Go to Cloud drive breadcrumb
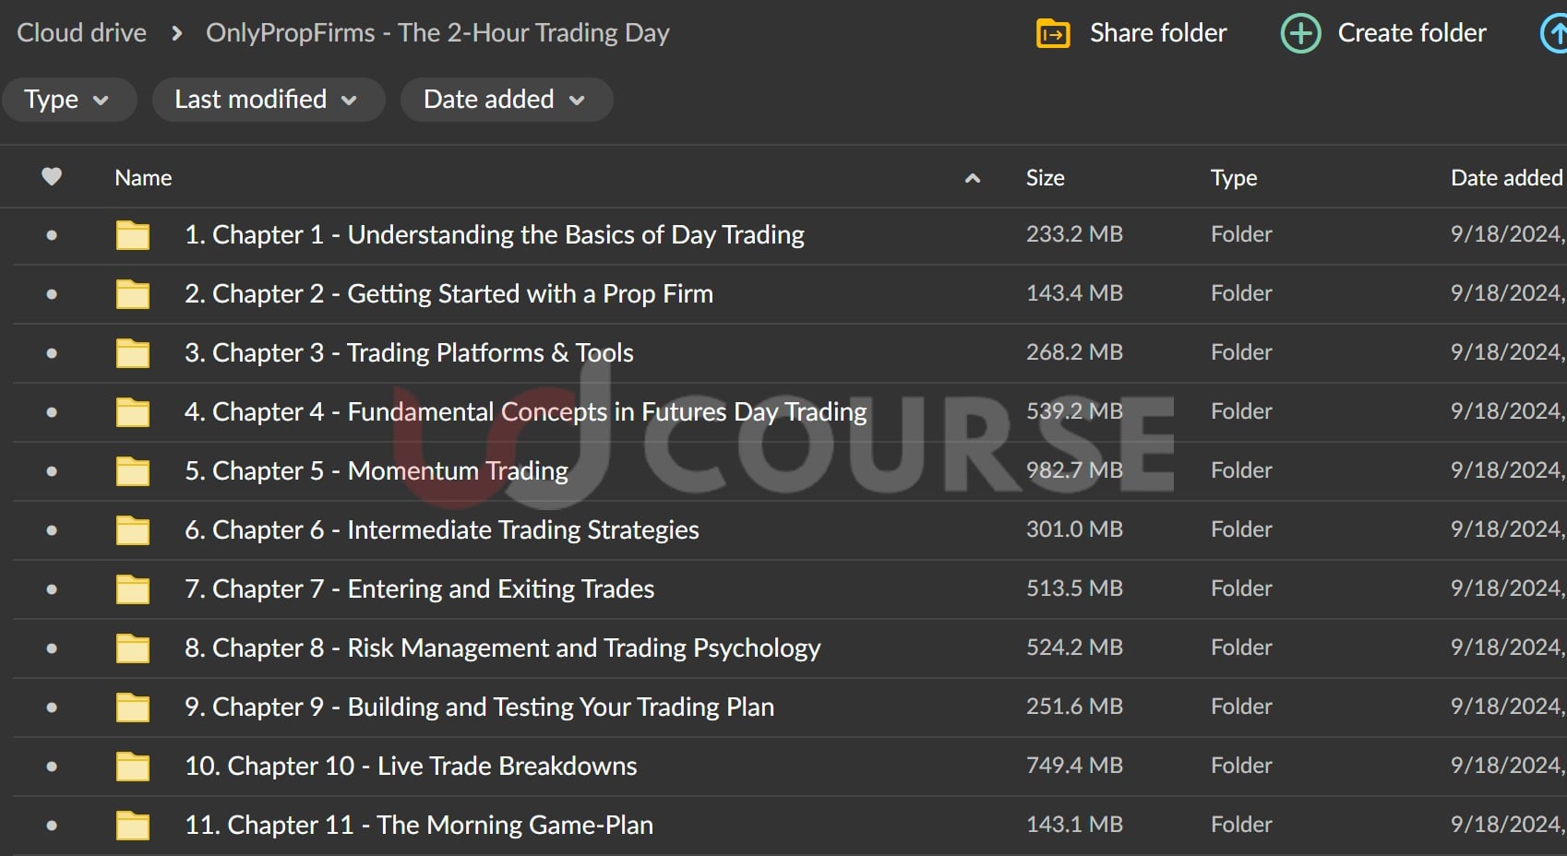The width and height of the screenshot is (1567, 856). click(82, 33)
